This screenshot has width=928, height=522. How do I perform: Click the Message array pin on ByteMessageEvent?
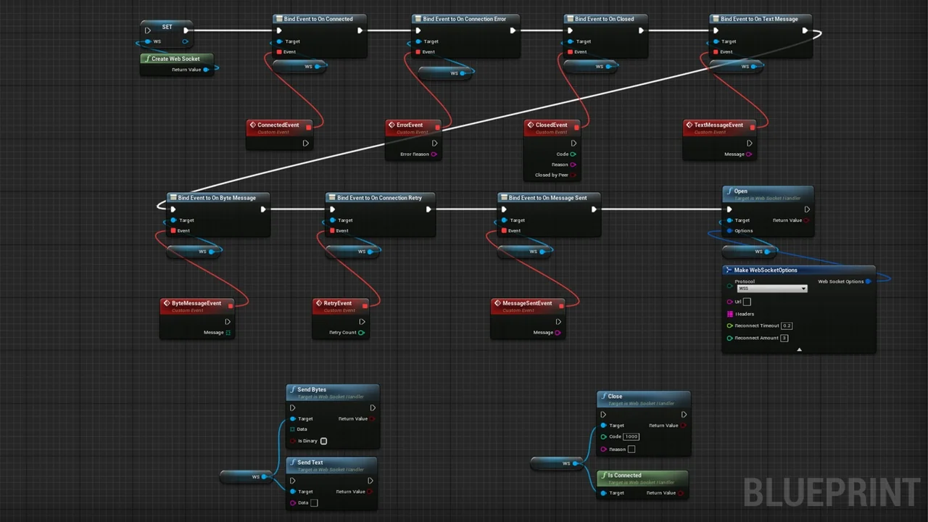[228, 333]
